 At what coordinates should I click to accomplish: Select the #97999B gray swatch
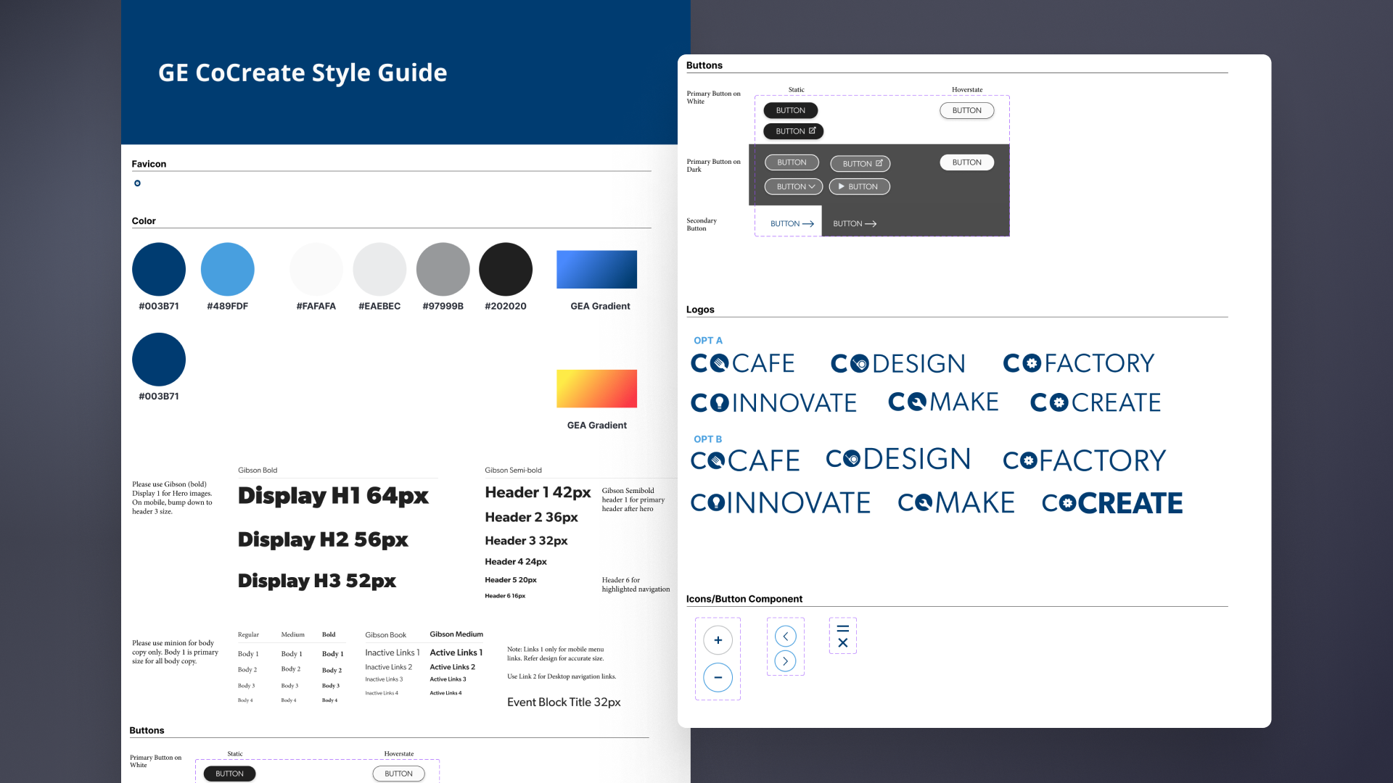click(443, 269)
